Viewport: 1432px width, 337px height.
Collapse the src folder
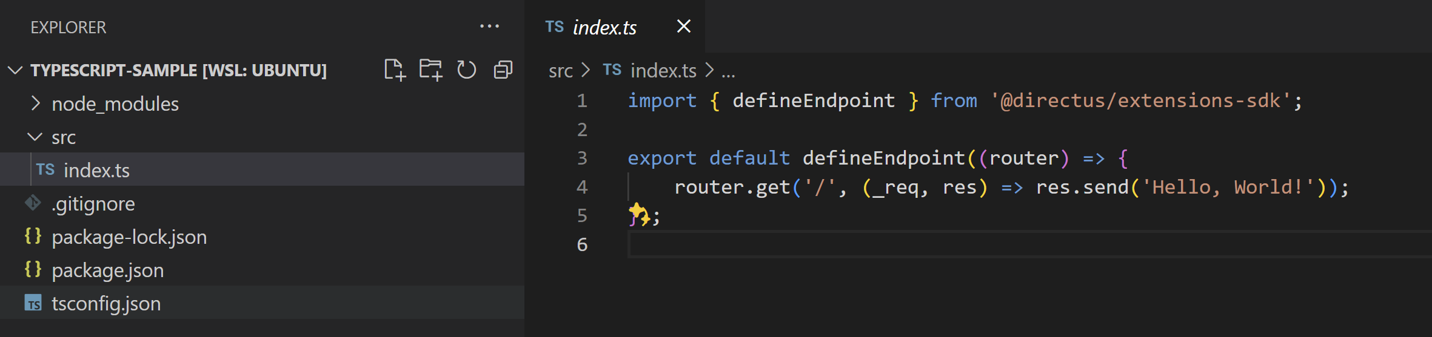[35, 137]
